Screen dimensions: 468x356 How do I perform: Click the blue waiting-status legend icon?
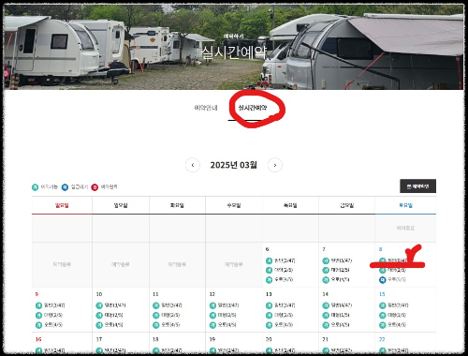click(65, 187)
